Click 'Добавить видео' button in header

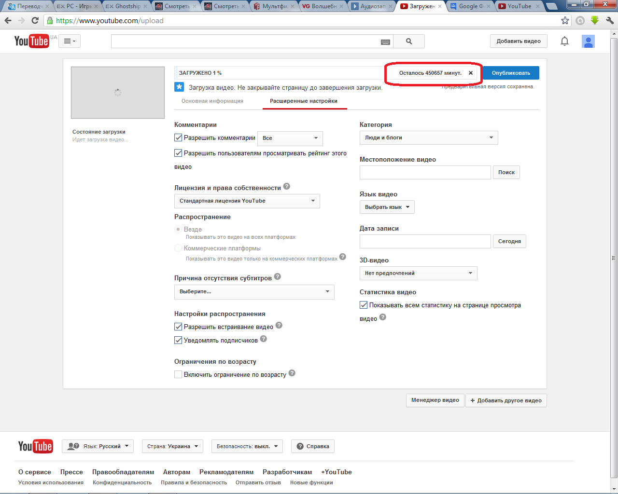(519, 41)
